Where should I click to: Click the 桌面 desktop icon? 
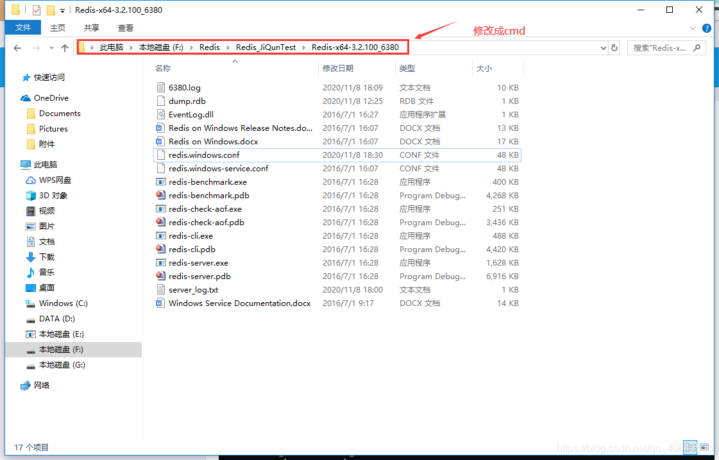click(31, 288)
